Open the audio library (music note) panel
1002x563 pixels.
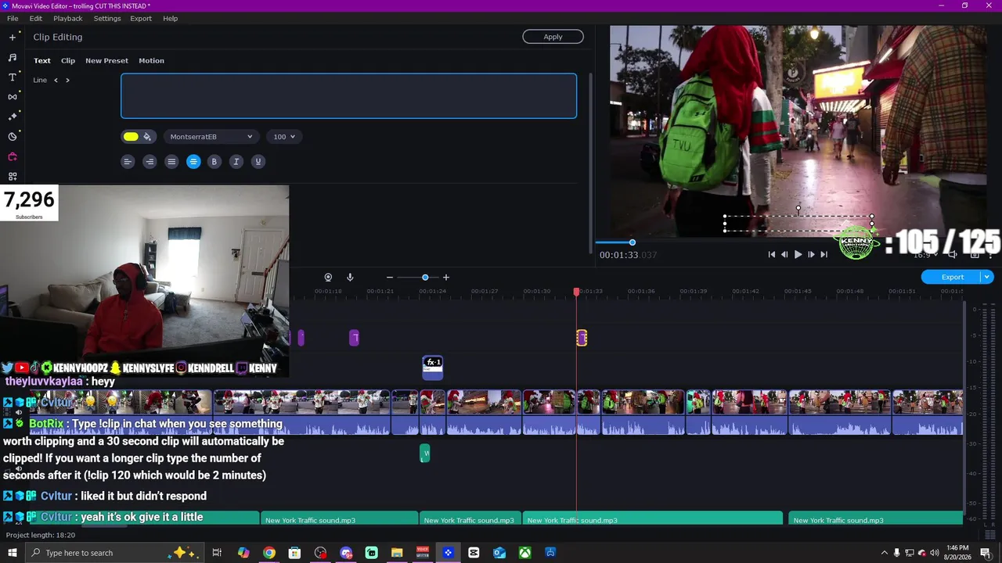[x=13, y=57]
